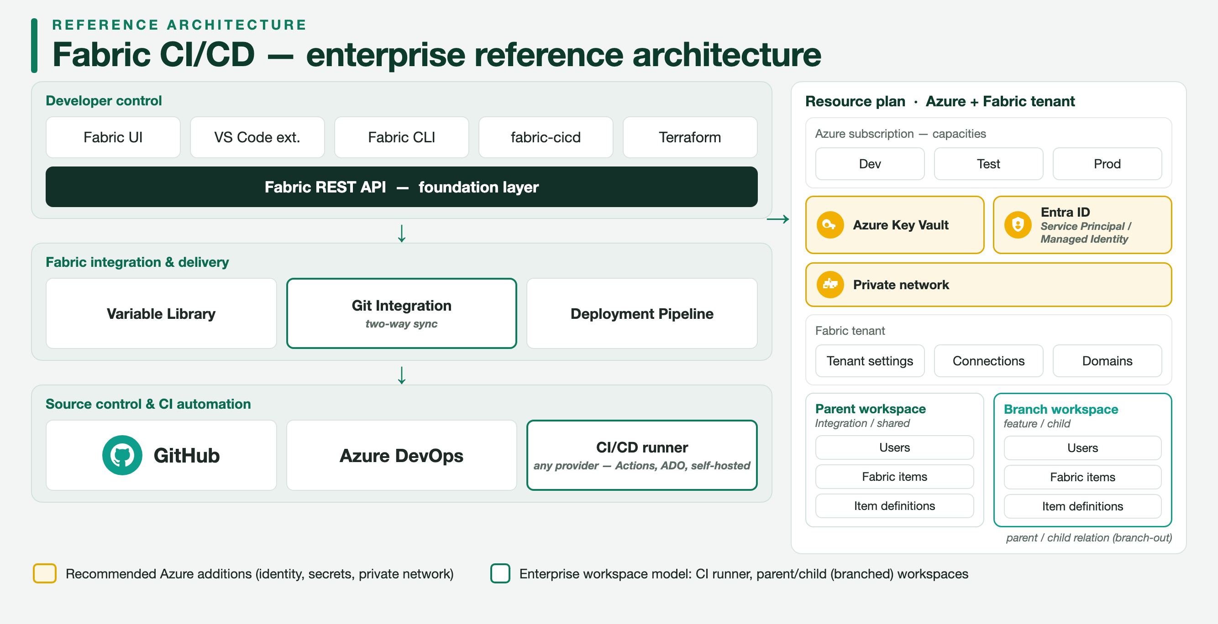Click the Private network icon

(x=830, y=284)
